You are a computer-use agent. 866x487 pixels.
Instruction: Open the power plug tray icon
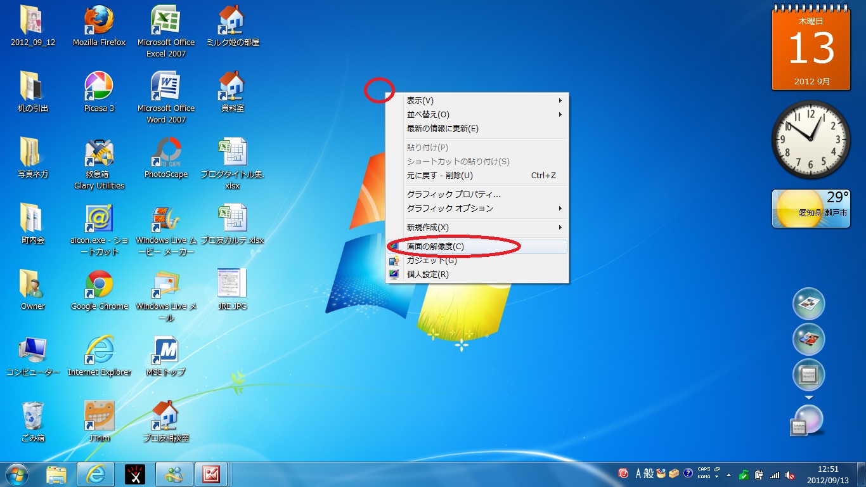click(x=758, y=475)
